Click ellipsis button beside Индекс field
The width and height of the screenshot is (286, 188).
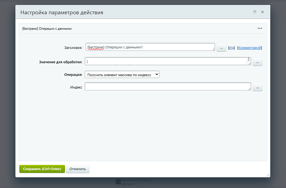click(257, 87)
